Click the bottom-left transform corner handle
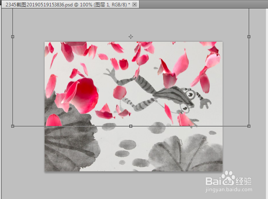The image size is (268, 199). tap(12, 126)
